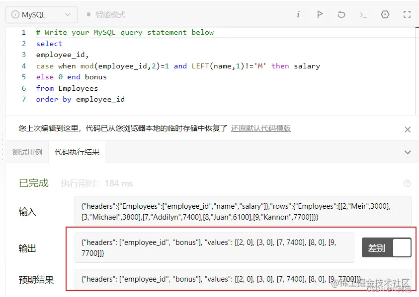This screenshot has width=419, height=297.
Task: Click the 输出 output result box
Action: pos(214,248)
